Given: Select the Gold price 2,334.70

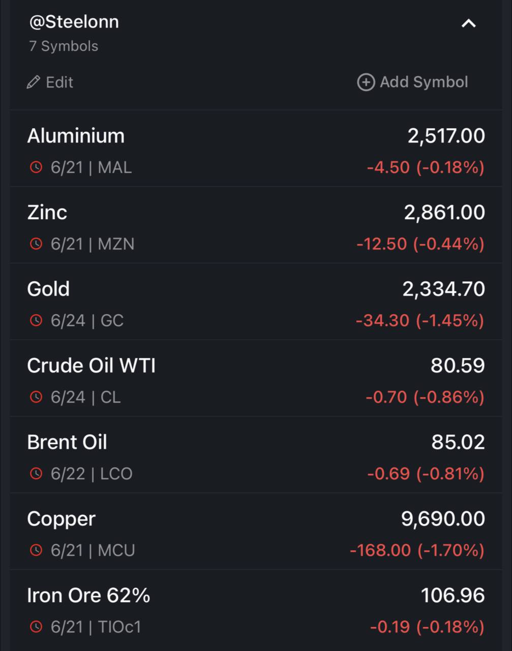Looking at the screenshot, I should click(443, 289).
